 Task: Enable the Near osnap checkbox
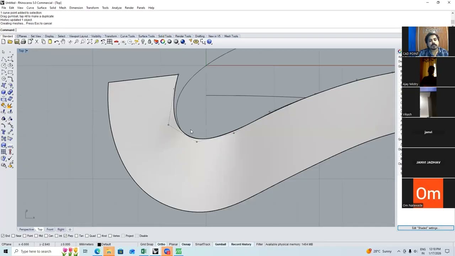13,236
